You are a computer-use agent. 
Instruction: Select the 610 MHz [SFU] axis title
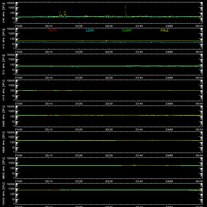(x=4, y=64)
